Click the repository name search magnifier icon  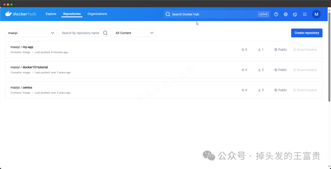pos(105,33)
